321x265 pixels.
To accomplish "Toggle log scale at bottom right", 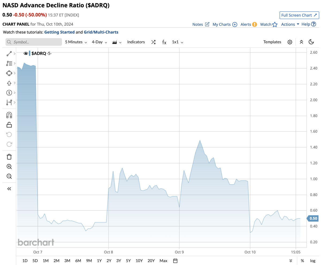I will pyautogui.click(x=312, y=261).
